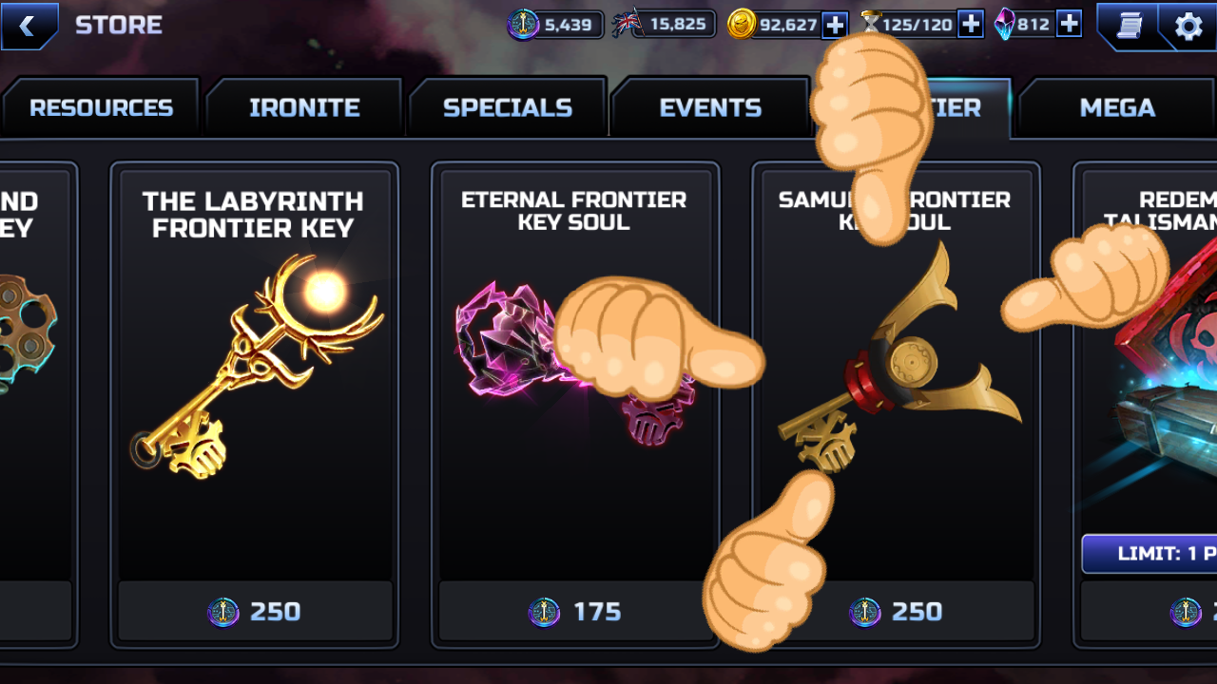Buy Samurai Frontier Key Soul for 250
The height and width of the screenshot is (684, 1217).
(896, 612)
